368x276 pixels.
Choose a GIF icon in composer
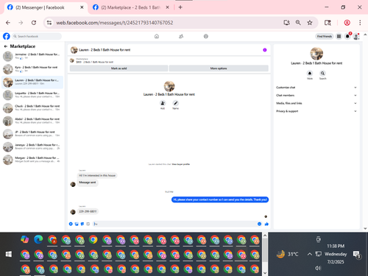[88, 224]
